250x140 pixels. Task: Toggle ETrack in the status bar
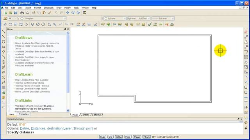click(x=146, y=137)
